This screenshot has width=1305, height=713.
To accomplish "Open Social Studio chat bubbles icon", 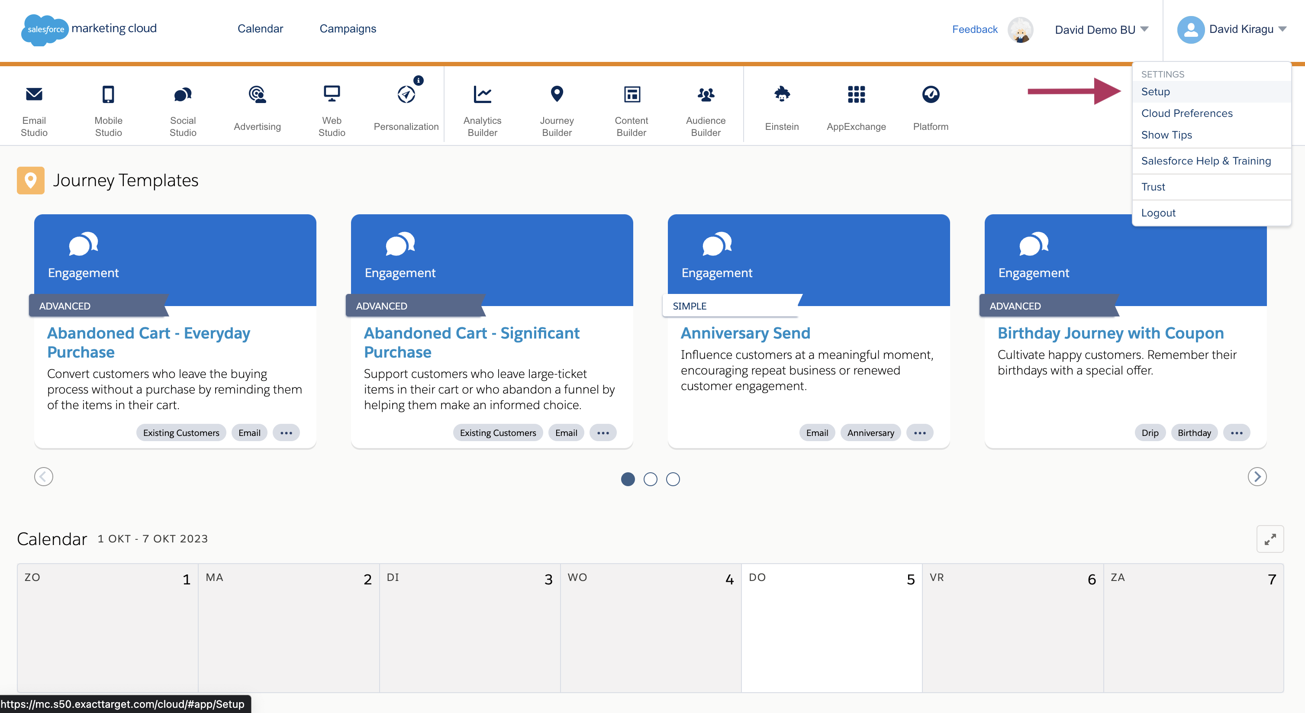I will coord(183,94).
